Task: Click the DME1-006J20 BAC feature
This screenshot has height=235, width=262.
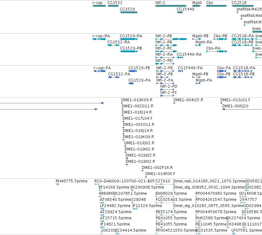Action: tap(235, 106)
